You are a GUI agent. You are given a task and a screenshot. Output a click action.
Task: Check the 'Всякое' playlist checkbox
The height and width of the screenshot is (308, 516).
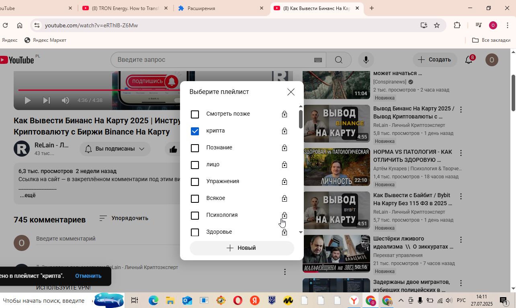tap(195, 199)
